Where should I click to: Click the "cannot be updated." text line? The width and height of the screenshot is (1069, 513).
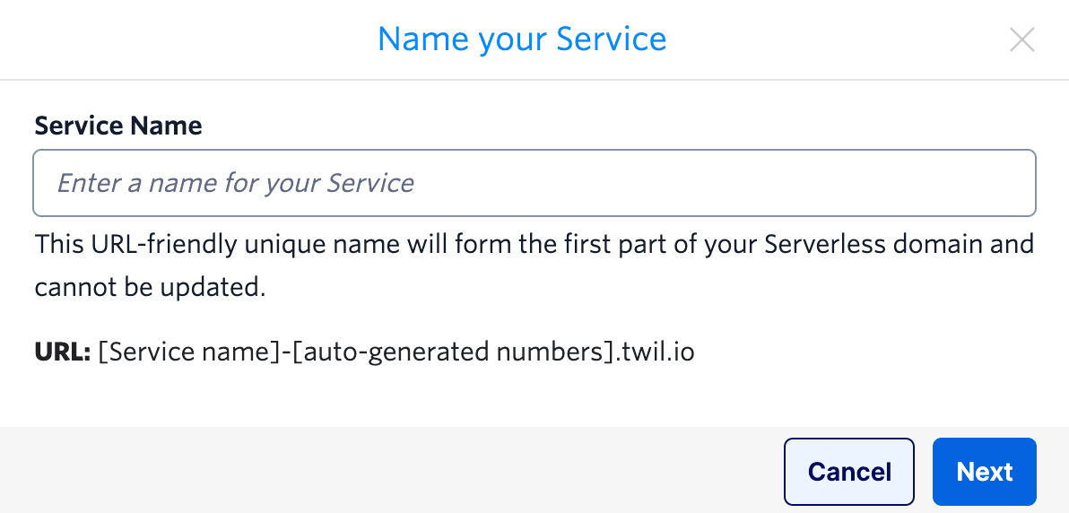point(151,288)
